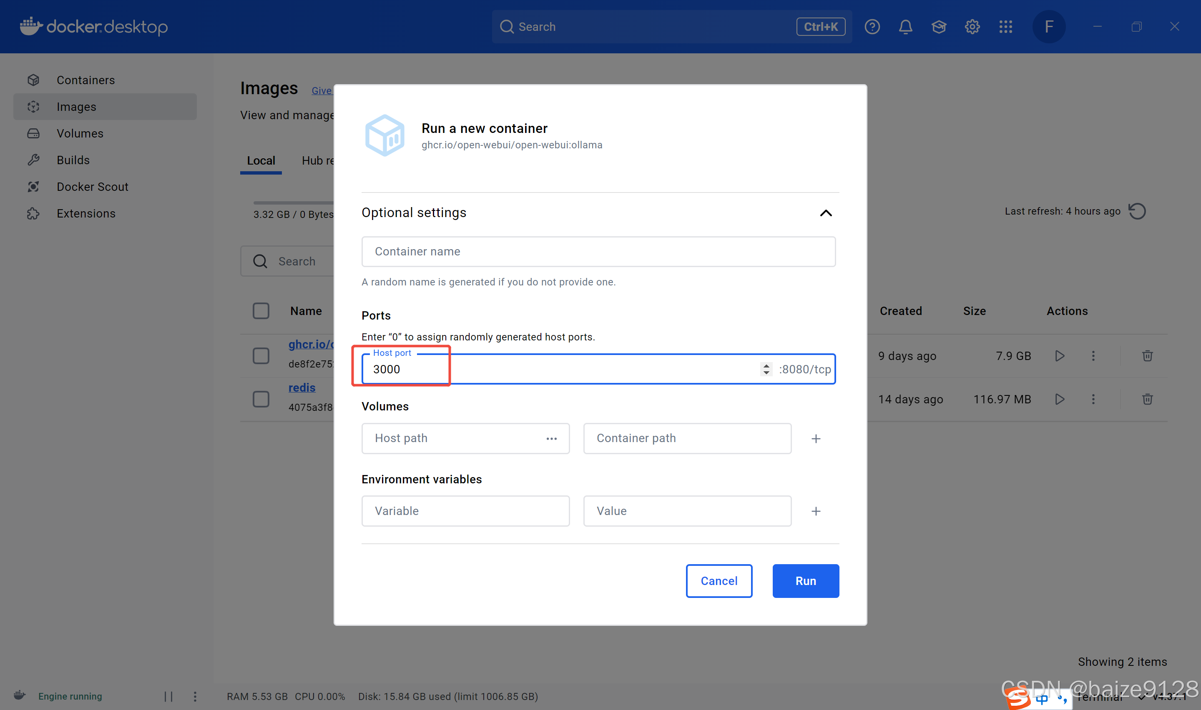
Task: Open Docker Scout in the sidebar
Action: click(x=105, y=187)
